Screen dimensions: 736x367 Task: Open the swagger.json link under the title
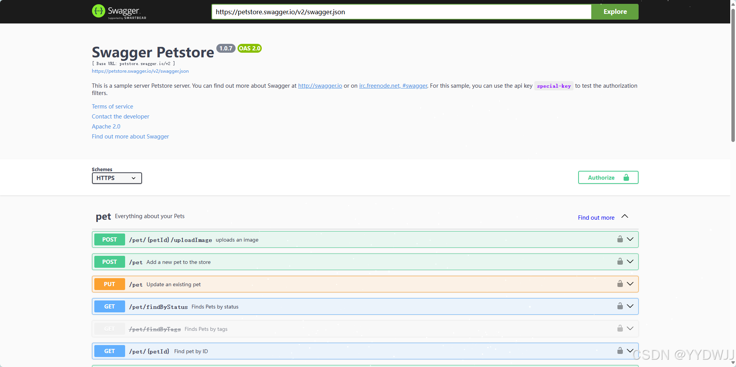(x=140, y=71)
